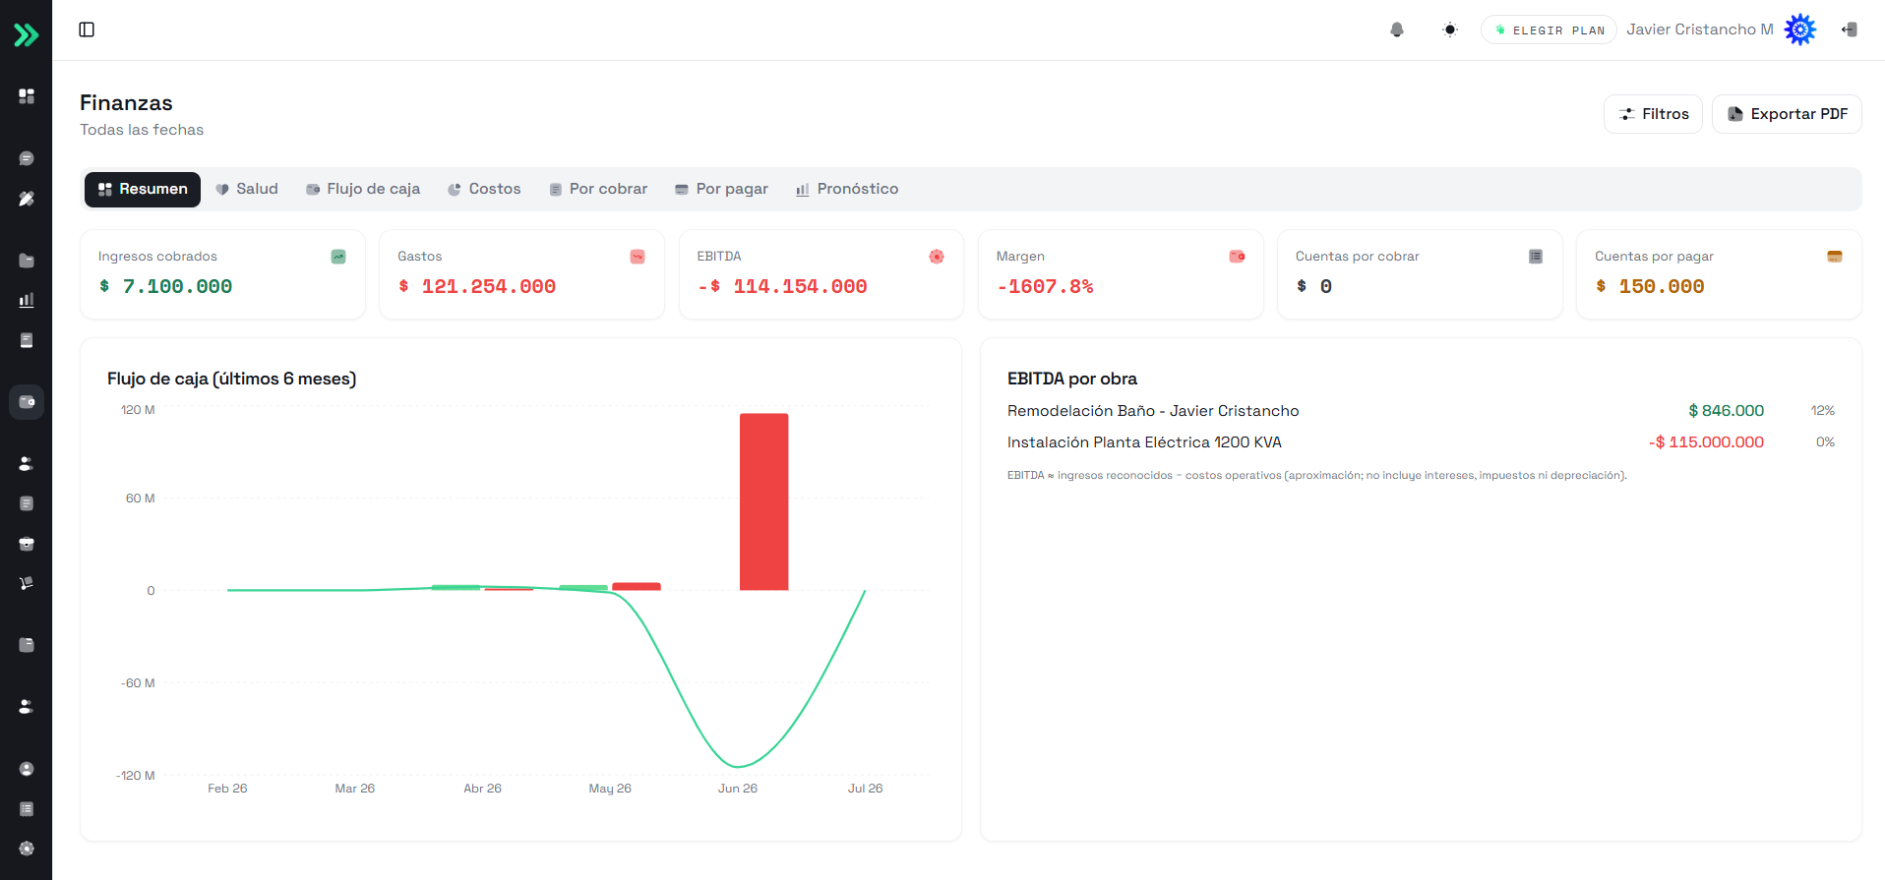
Task: Switch to the Salud tab
Action: point(247,189)
